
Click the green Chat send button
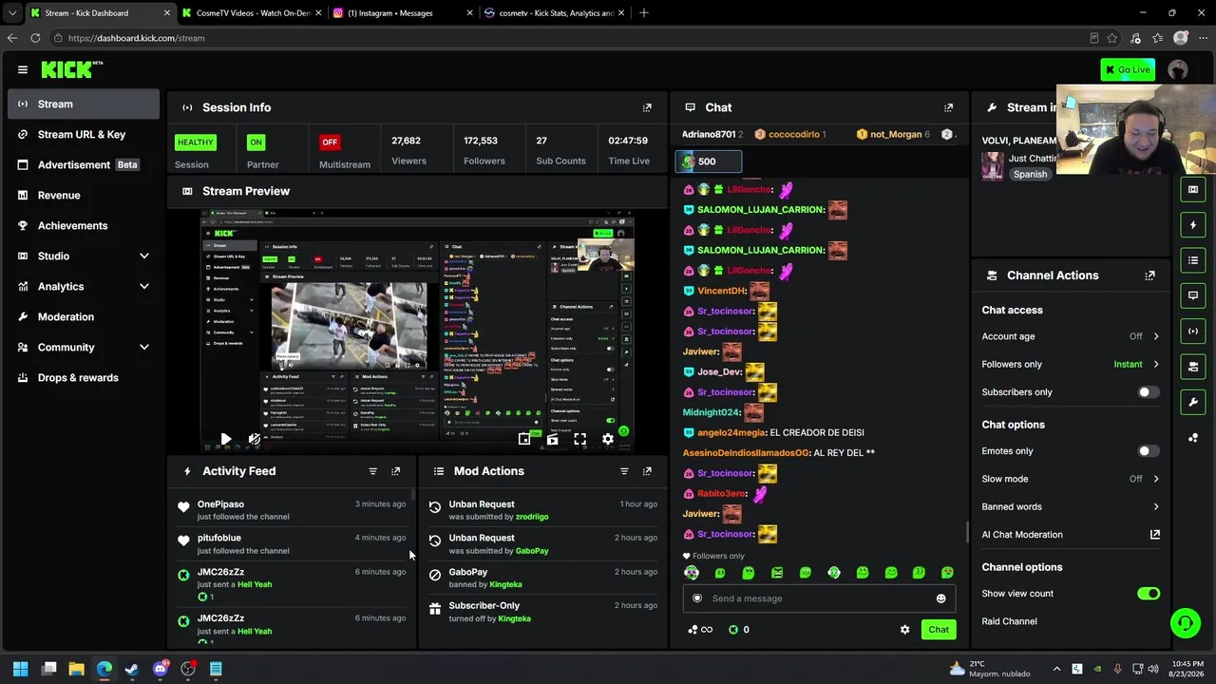pyautogui.click(x=939, y=629)
